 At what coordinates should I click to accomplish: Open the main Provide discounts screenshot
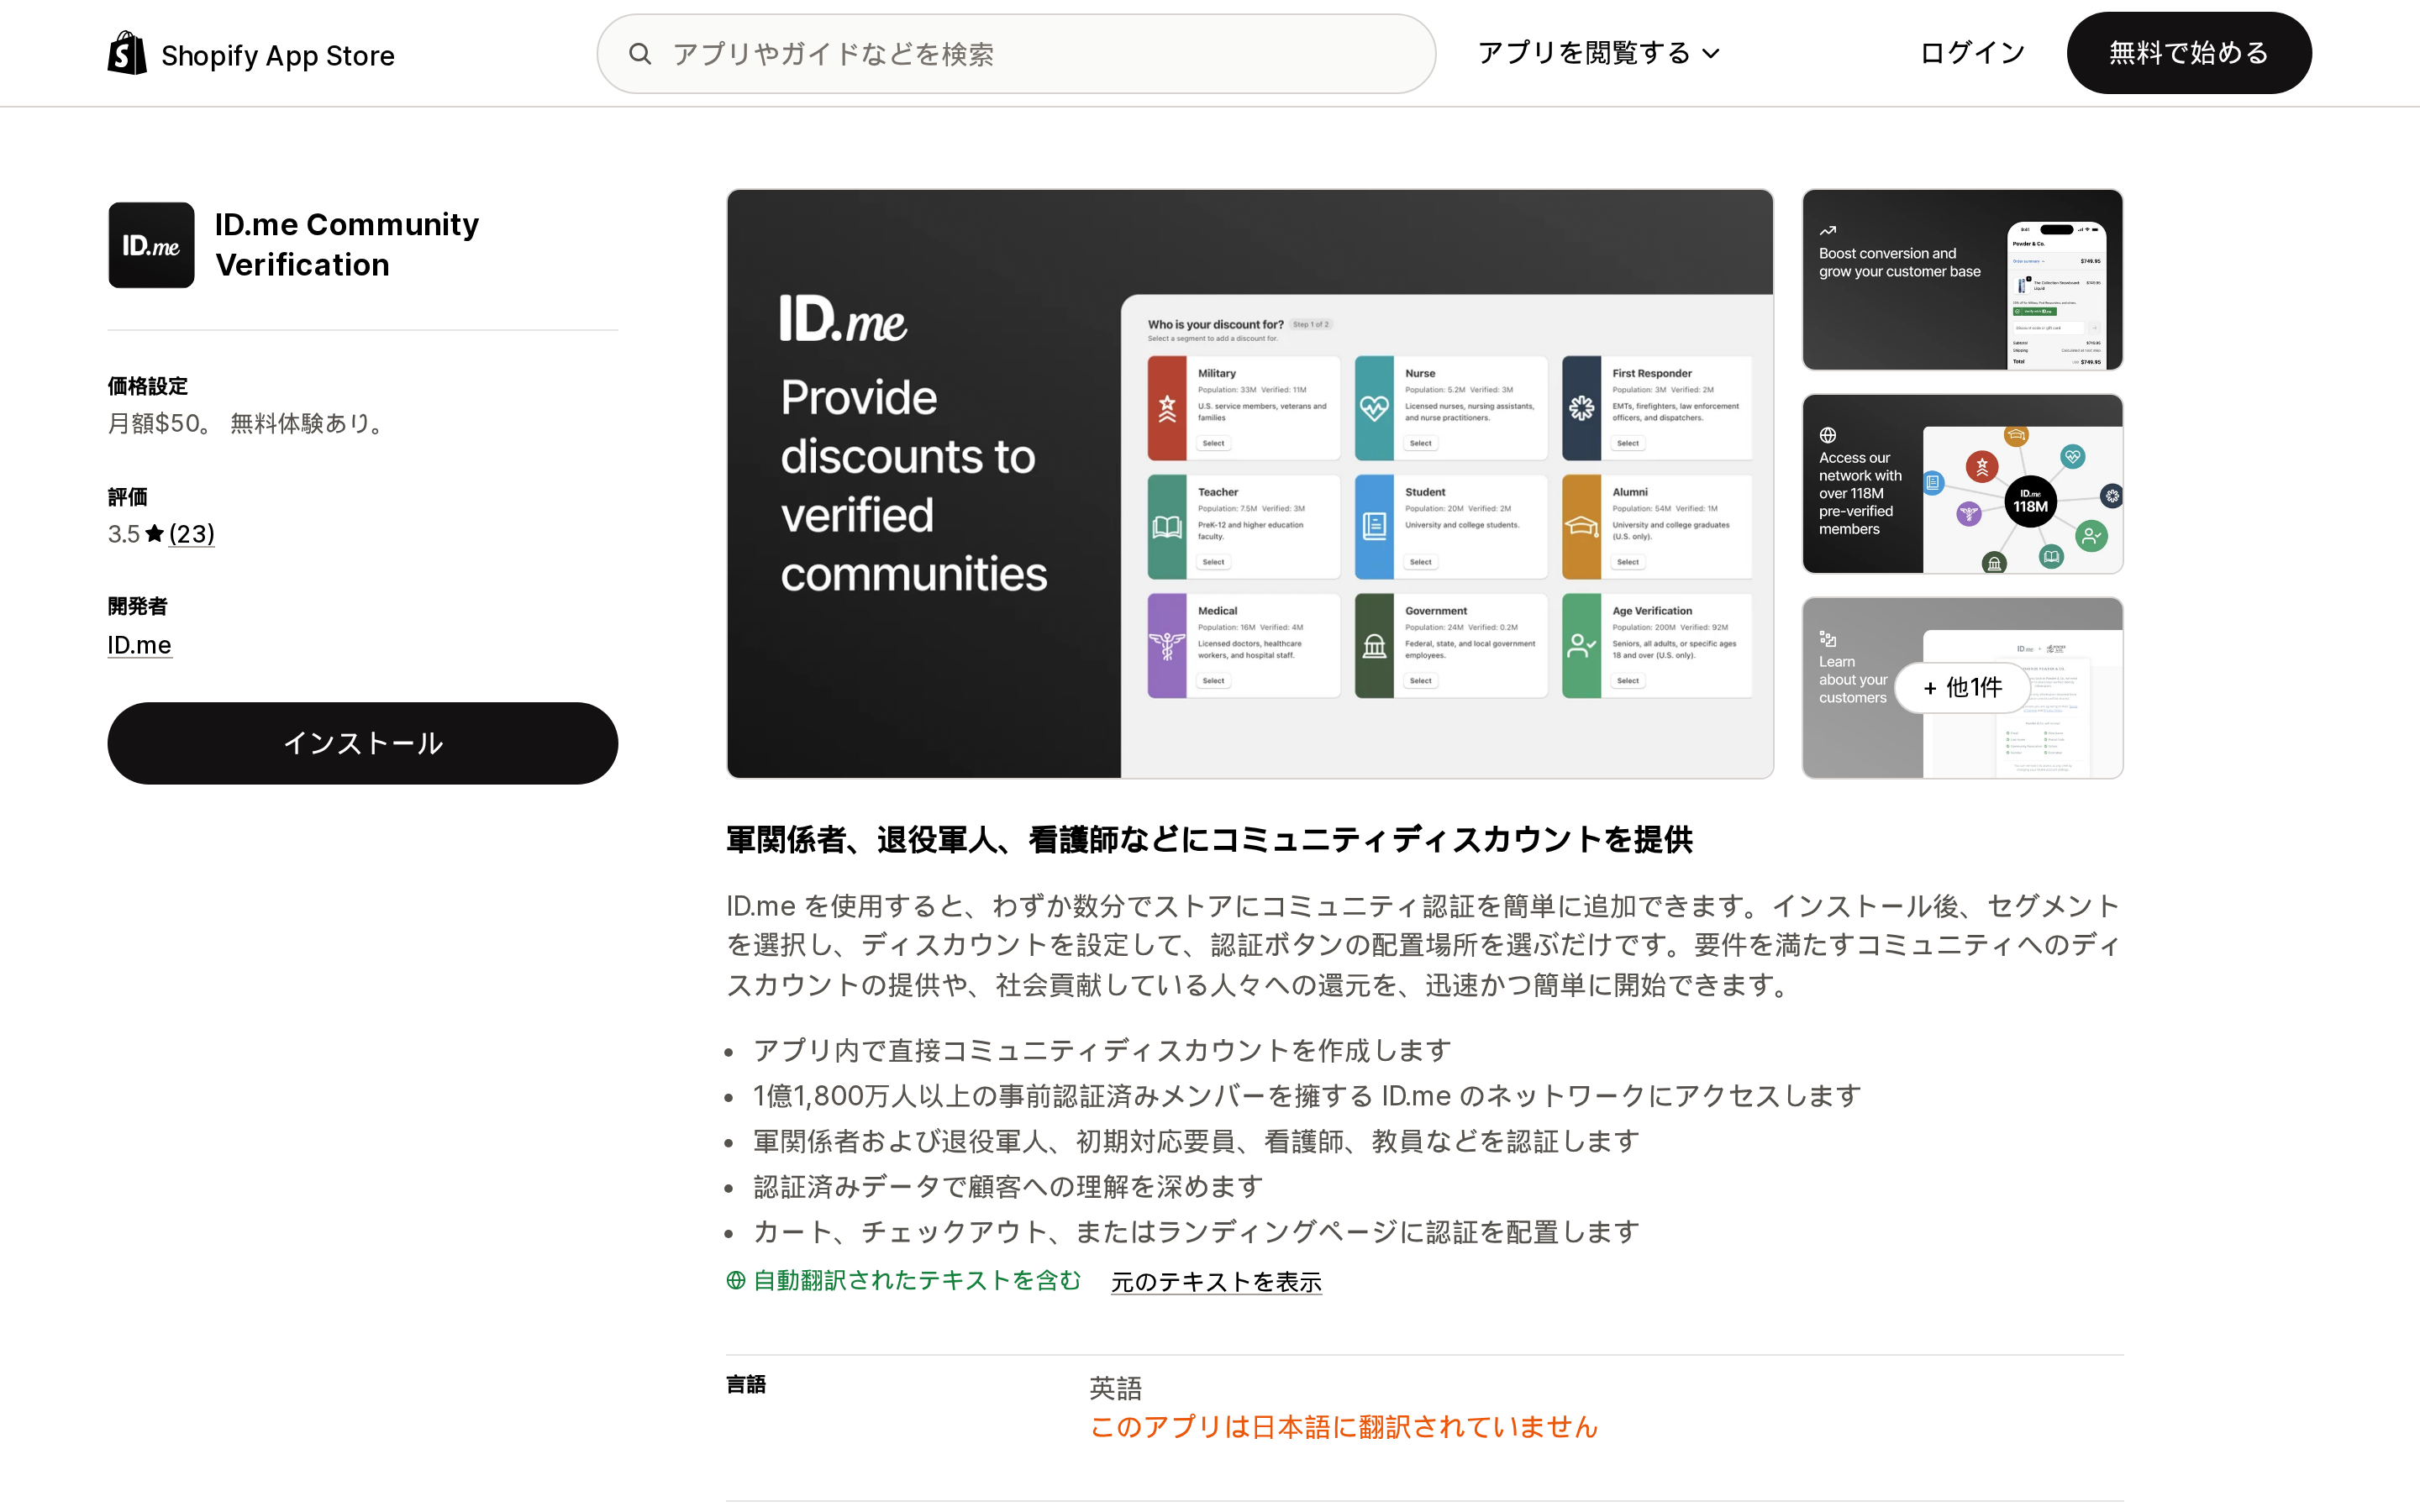(1250, 484)
